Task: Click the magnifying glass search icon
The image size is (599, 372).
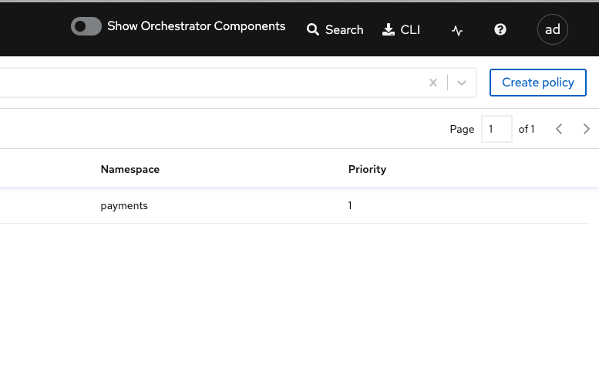Action: click(x=313, y=29)
